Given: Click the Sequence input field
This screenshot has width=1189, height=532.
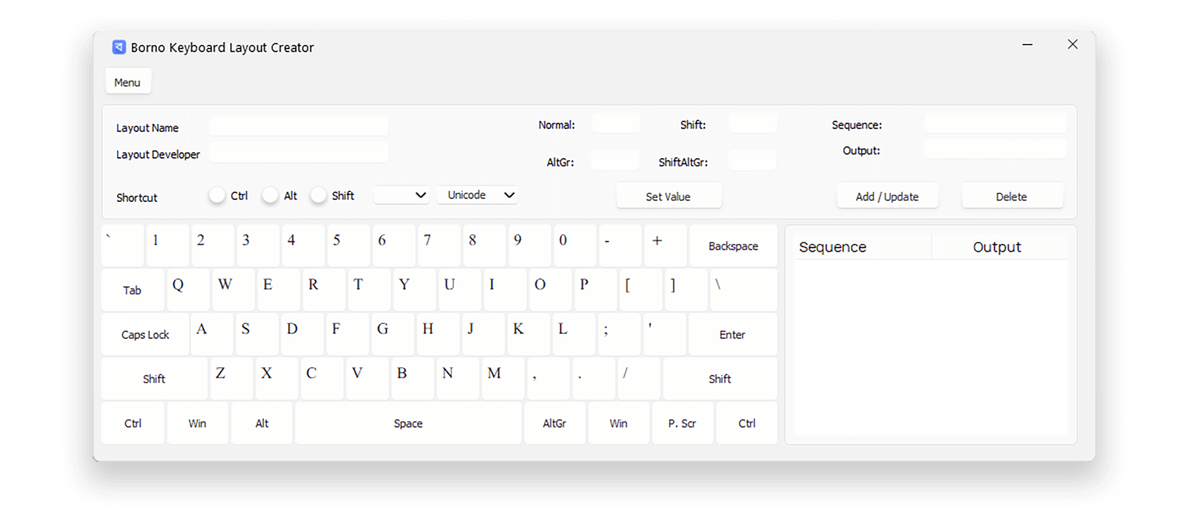Looking at the screenshot, I should 995,124.
